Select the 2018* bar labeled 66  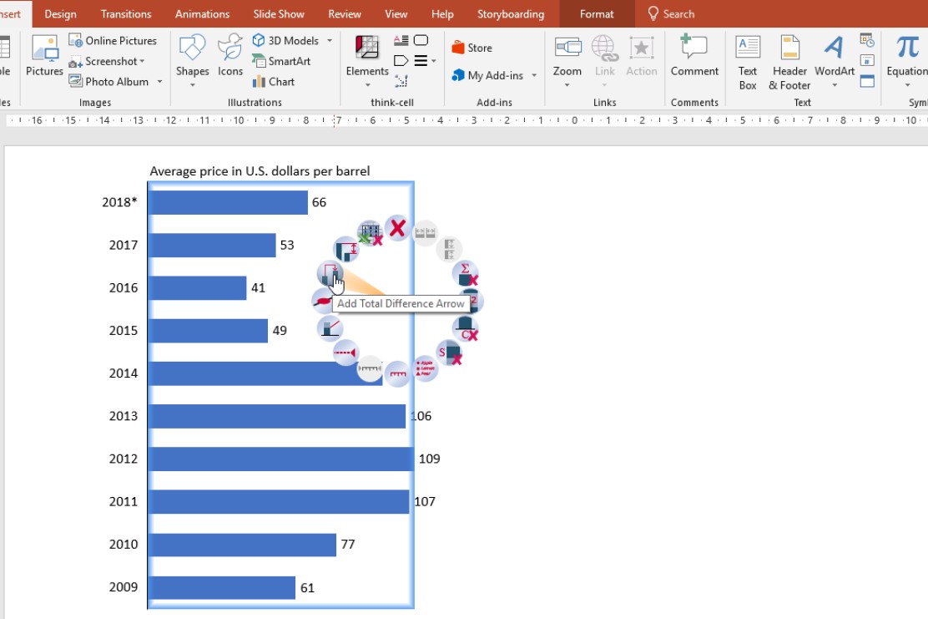pos(229,203)
